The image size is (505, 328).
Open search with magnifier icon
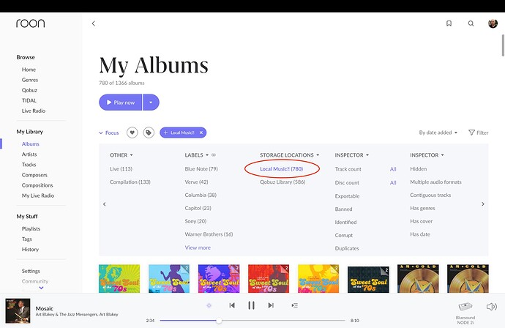471,23
